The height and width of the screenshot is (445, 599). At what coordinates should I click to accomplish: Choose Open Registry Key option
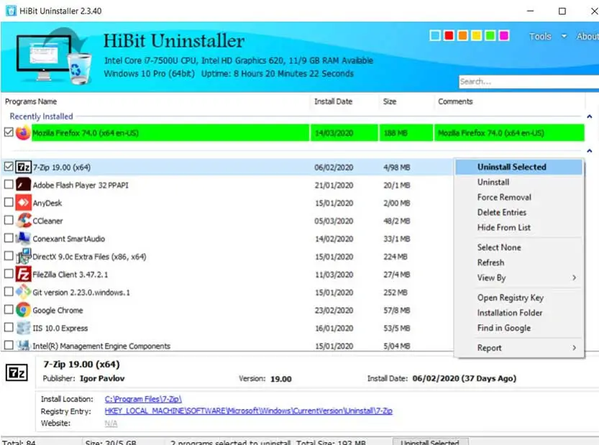518,298
